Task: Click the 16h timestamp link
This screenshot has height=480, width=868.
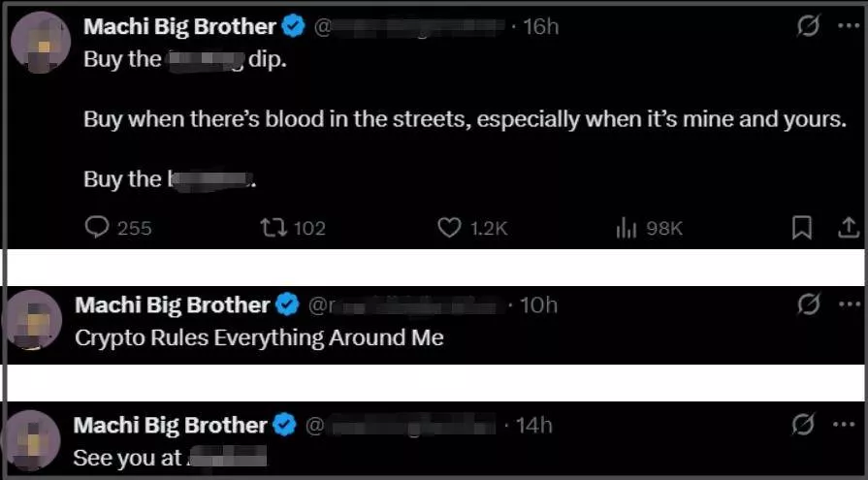Action: (541, 27)
